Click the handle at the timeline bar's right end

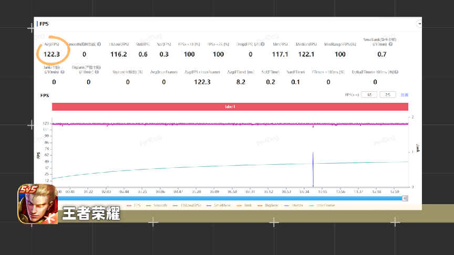[405, 198]
